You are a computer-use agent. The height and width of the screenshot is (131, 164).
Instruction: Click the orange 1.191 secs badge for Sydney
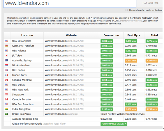coord(131,61)
